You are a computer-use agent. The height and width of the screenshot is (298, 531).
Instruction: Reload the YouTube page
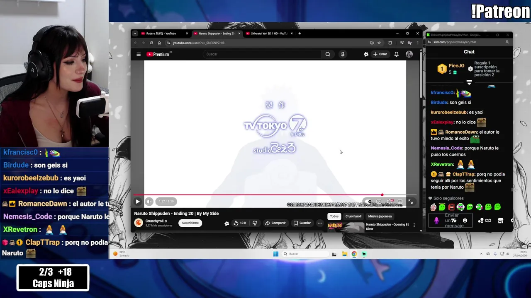point(151,43)
